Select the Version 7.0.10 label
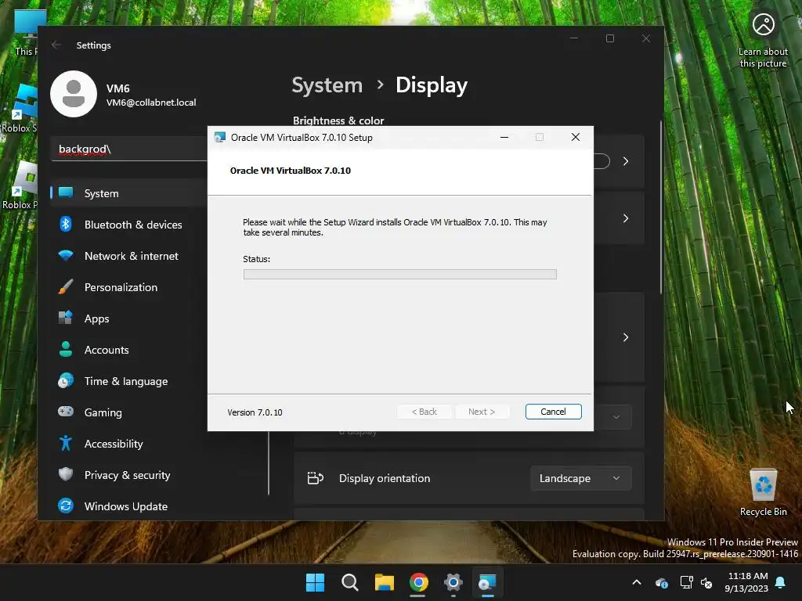The image size is (802, 601). click(255, 412)
